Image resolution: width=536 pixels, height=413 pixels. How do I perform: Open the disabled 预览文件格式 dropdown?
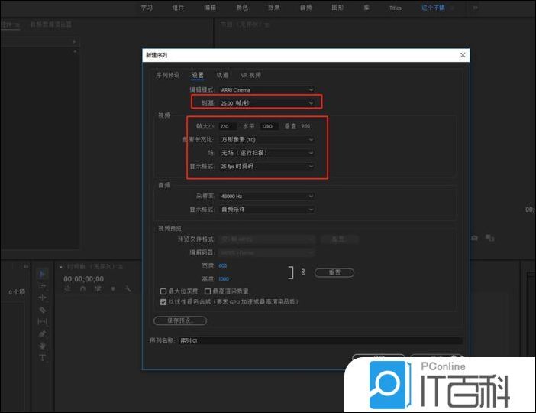[267, 239]
